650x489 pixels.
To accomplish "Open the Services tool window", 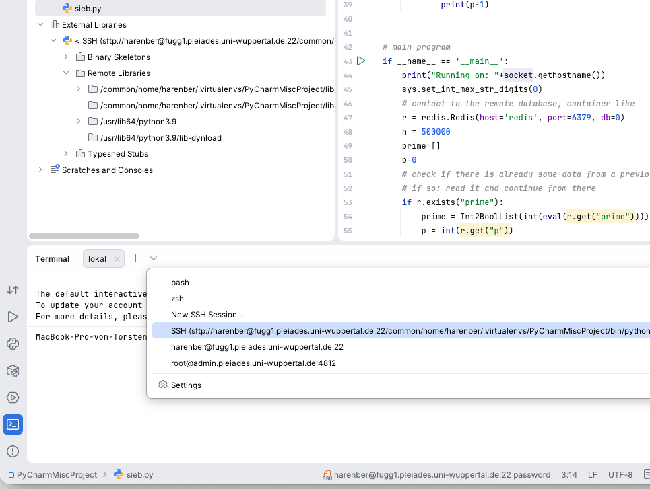I will coord(13,398).
